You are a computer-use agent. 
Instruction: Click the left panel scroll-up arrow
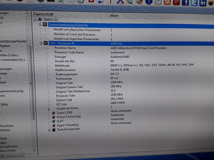[x=28, y=13]
